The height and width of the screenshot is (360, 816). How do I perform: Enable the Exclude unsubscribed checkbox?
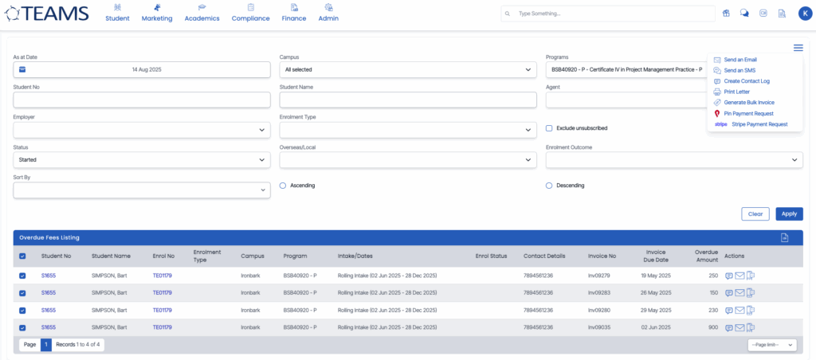pyautogui.click(x=549, y=128)
